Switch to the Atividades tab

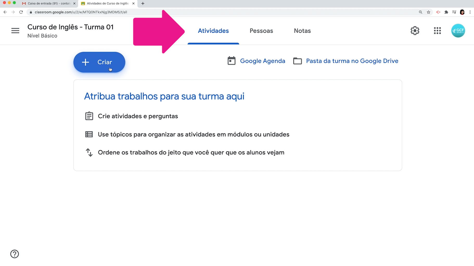[x=213, y=31]
